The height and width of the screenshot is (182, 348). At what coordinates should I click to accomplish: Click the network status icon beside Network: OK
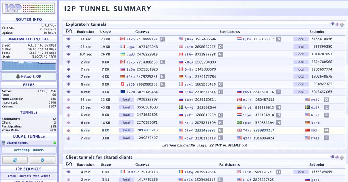18,76
